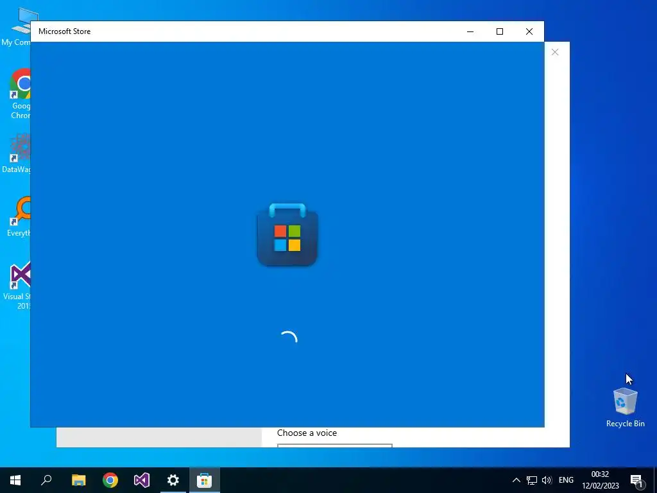Viewport: 657px width, 493px height.
Task: Select Microsoft Store taskbar icon
Action: click(x=205, y=480)
